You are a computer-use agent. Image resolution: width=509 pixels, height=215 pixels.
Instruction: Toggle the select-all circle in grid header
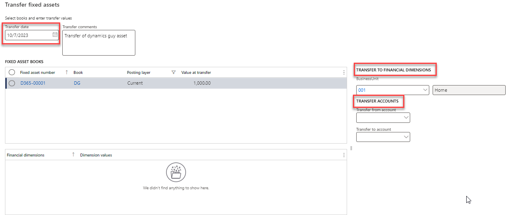[12, 72]
